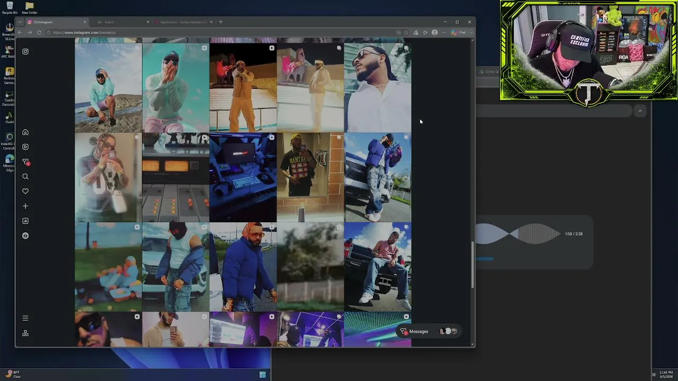Open the browser extensions icon

[416, 32]
